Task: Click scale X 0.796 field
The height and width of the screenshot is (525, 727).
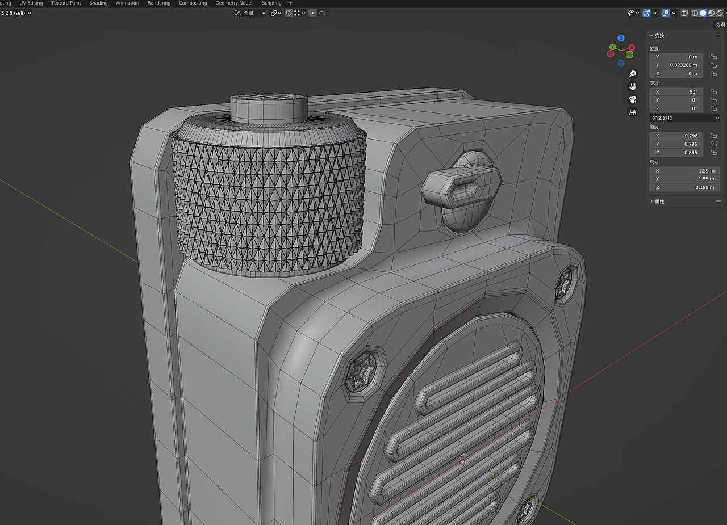Action: tap(676, 136)
